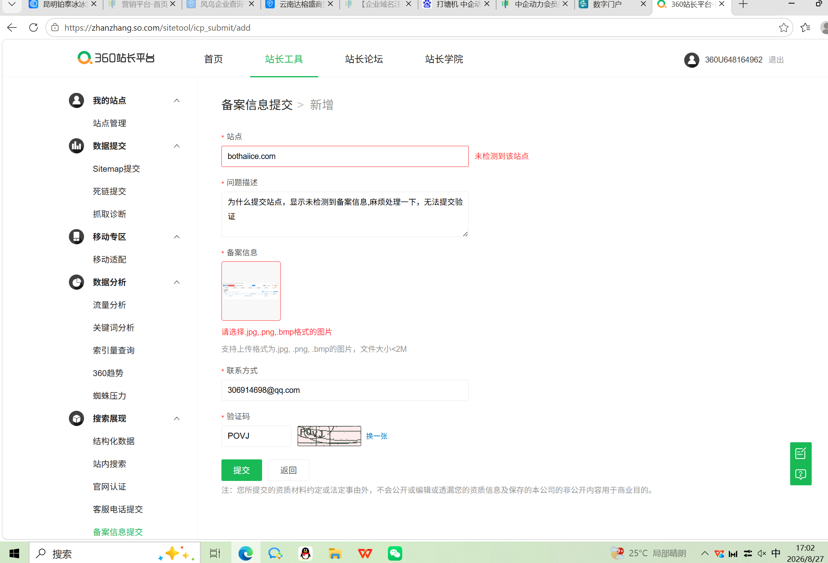Collapse the 我的站点 section chevron

pos(177,100)
